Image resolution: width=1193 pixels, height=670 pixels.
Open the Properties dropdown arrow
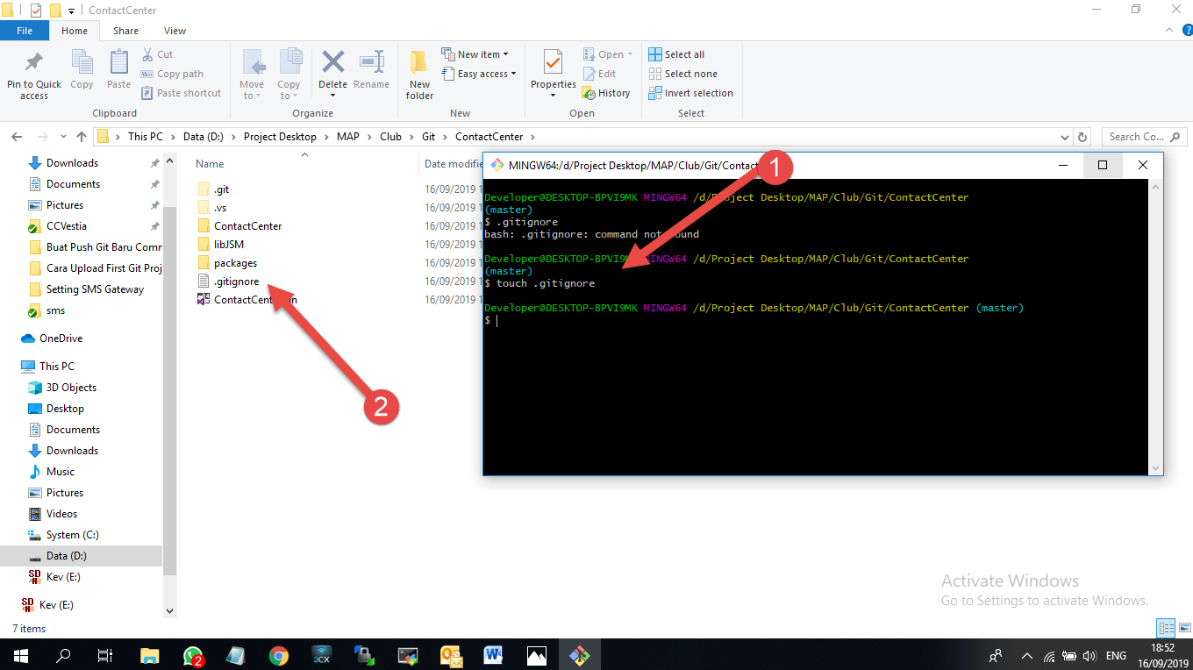coord(554,95)
